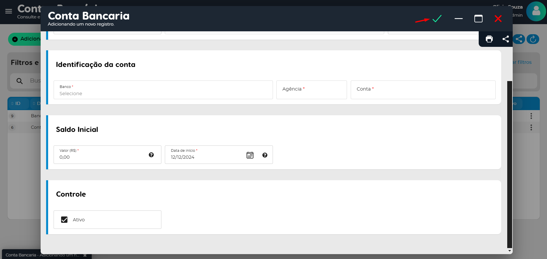Viewport: 547px width, 259px height.
Task: Open options menu for row 9
Action: pos(531,116)
